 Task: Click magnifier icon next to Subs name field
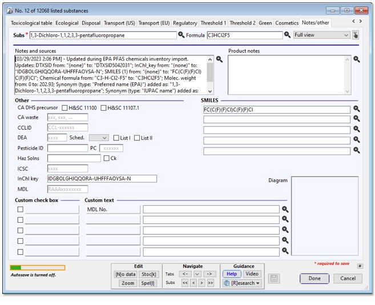point(182,35)
